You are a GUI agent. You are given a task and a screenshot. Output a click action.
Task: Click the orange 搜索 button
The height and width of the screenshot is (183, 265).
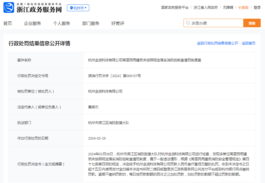[252, 23]
